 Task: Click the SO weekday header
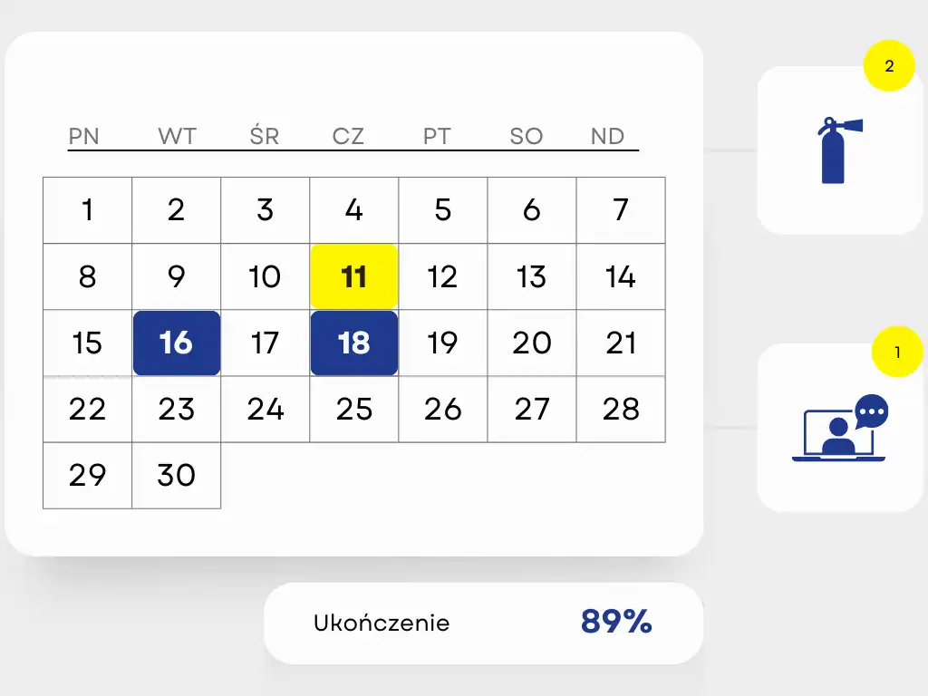tap(526, 137)
